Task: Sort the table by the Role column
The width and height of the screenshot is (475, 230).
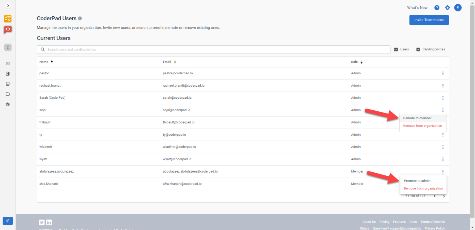Action: coord(354,62)
